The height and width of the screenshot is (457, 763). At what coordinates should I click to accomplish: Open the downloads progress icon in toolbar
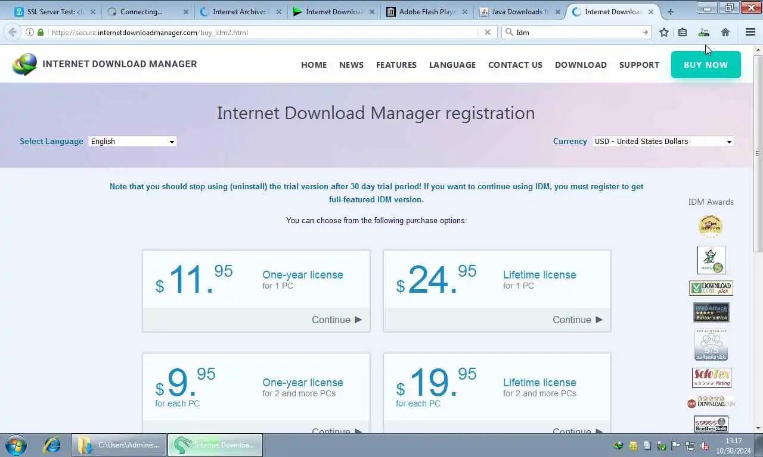tap(704, 32)
